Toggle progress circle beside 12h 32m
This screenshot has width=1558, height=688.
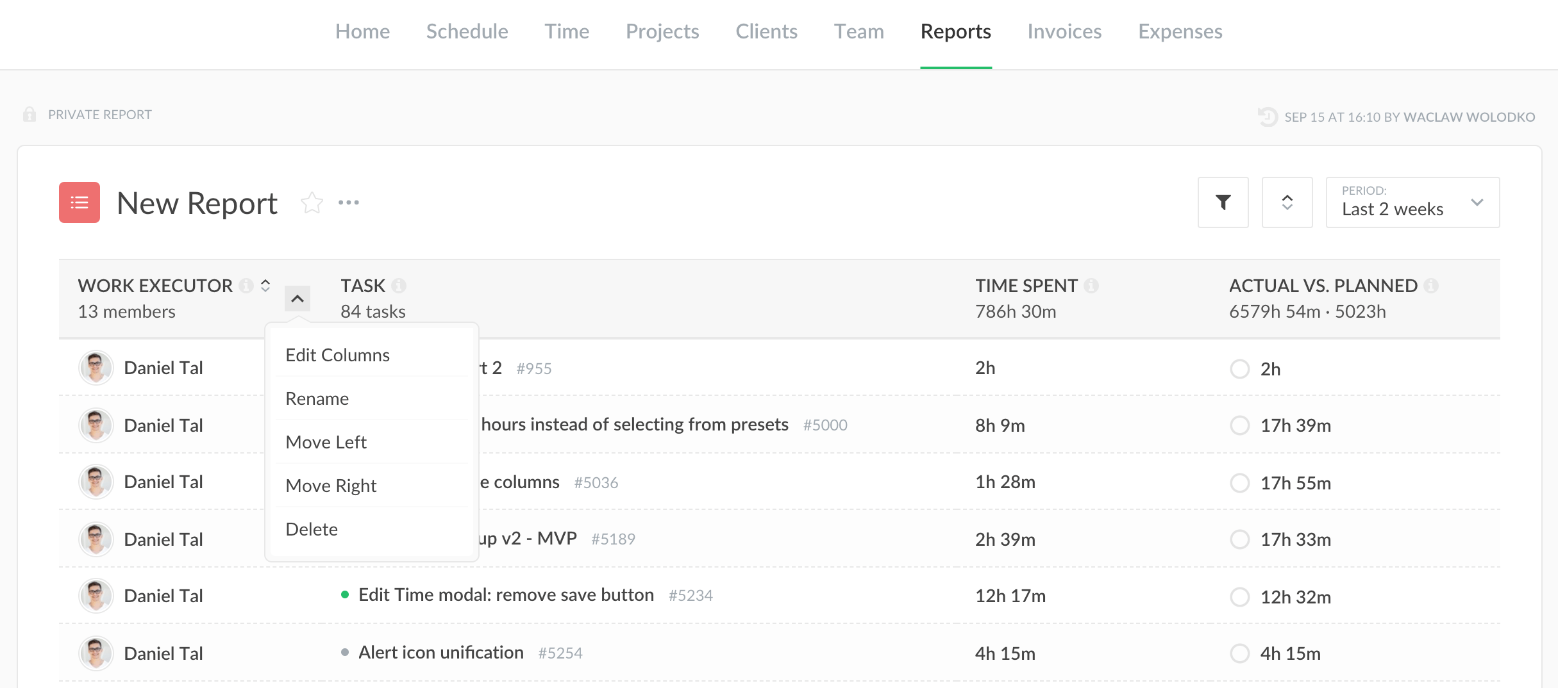coord(1241,597)
